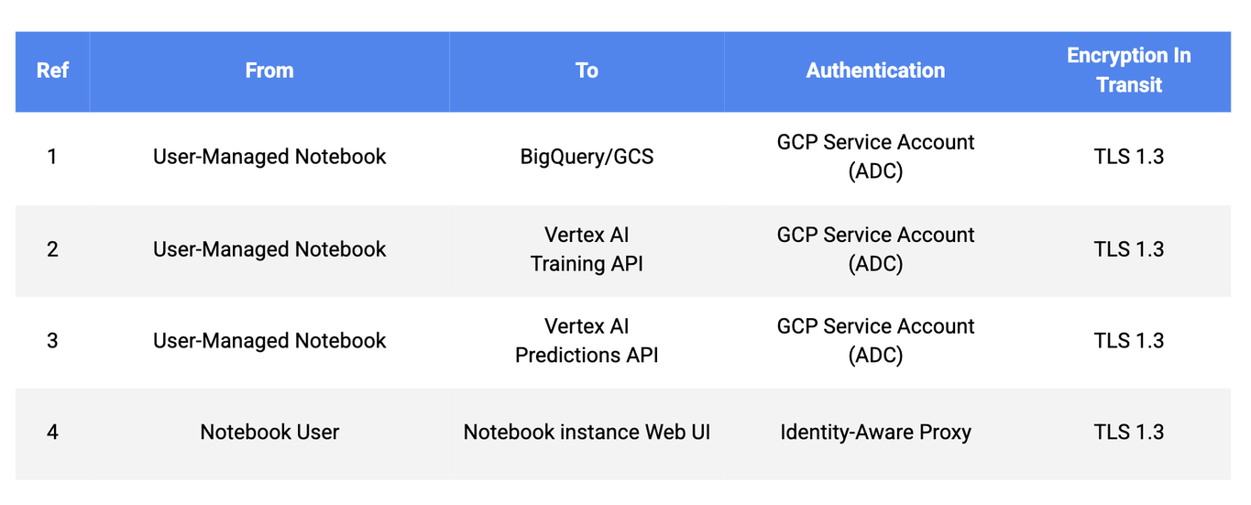Screen dimensions: 1251x505
Task: Click the Authentication column header
Action: [875, 71]
